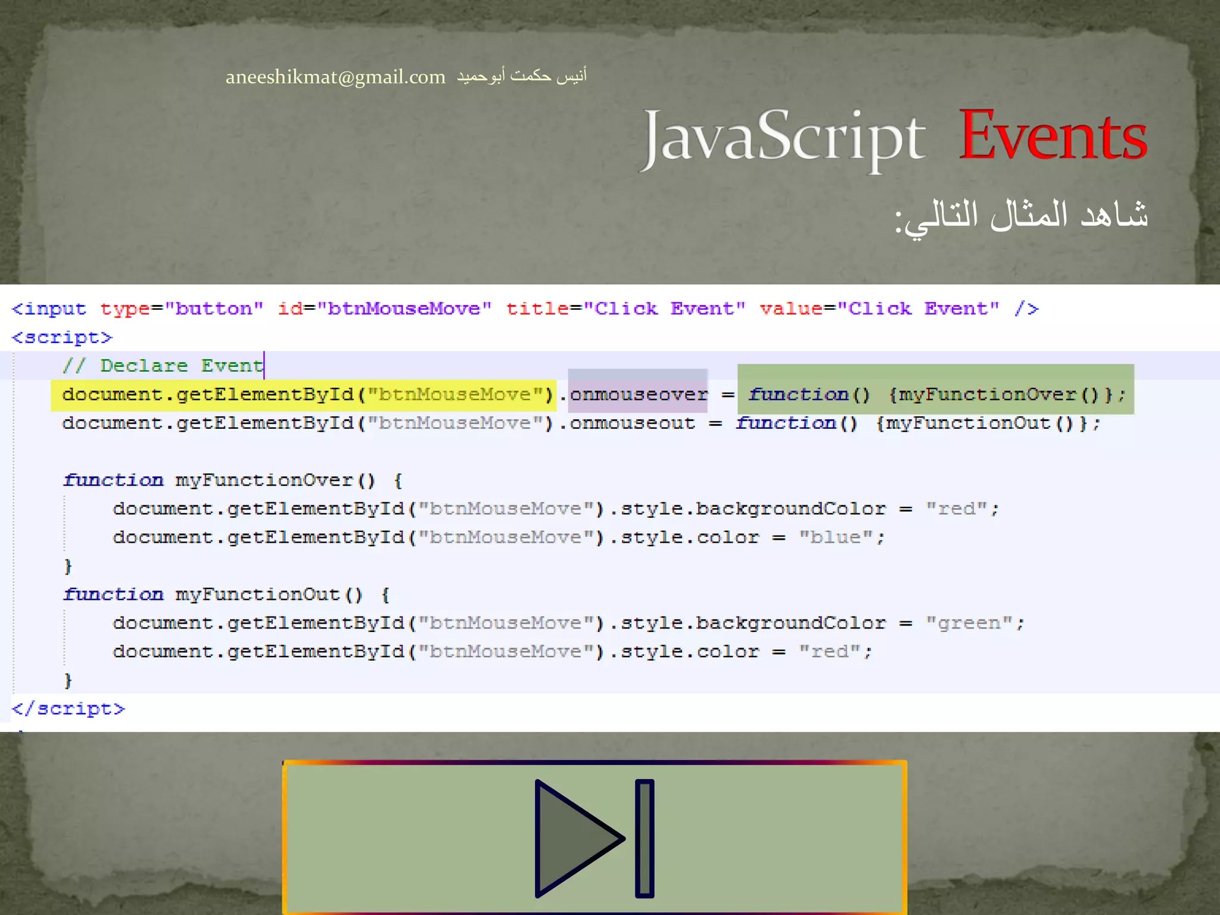Click the vertical bar of the skip icon

coord(645,838)
